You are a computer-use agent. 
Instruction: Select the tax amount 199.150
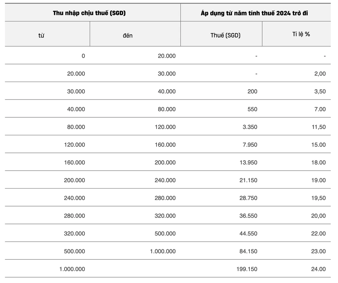point(246,269)
